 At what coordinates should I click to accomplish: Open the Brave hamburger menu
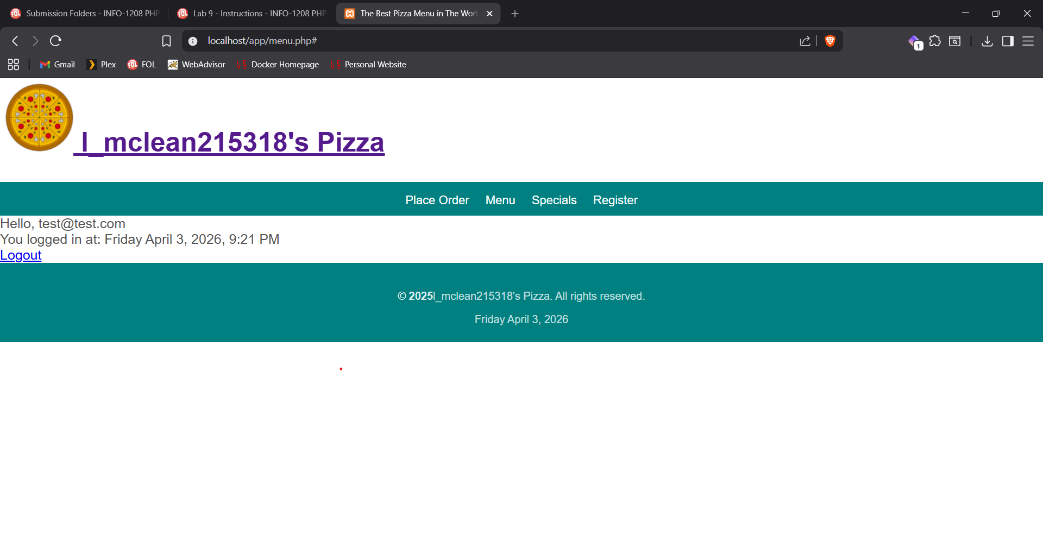click(x=1028, y=41)
